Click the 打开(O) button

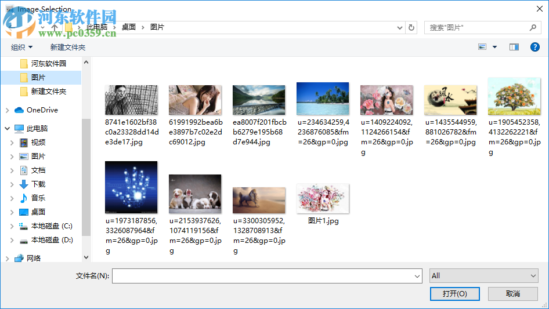[x=455, y=293]
